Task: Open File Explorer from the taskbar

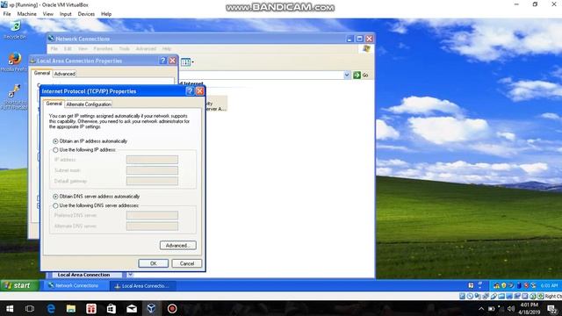Action: click(70, 308)
